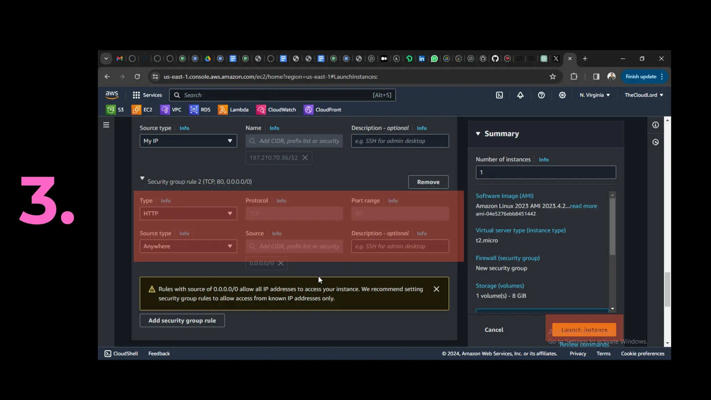Open Cookie preferences in footer
The image size is (711, 400).
643,353
